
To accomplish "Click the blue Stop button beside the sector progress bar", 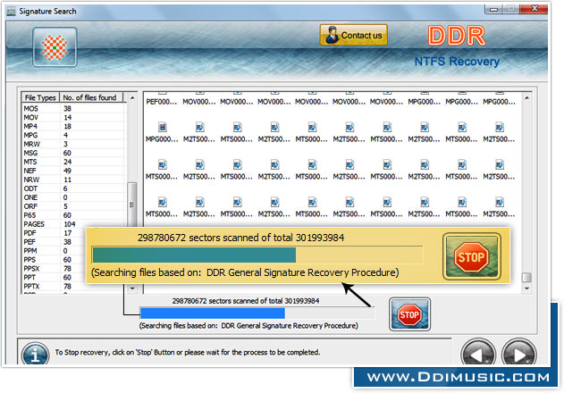I will 409,314.
